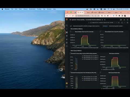Open the dashboard settings gear icon

[128, 20]
